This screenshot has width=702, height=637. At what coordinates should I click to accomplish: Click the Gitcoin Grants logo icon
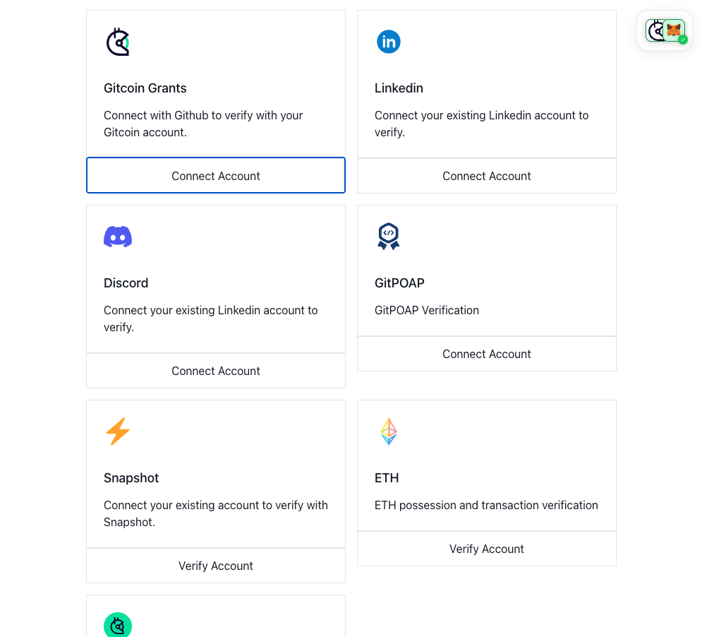(x=118, y=42)
